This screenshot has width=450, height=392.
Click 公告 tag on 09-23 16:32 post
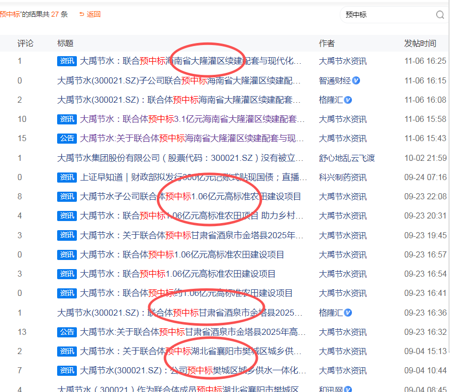[x=67, y=332]
